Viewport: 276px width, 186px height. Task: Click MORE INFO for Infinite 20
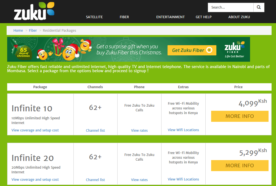pyautogui.click(x=240, y=166)
